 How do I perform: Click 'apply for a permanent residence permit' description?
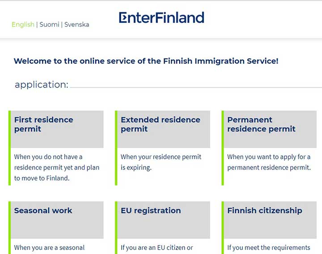coord(269,162)
